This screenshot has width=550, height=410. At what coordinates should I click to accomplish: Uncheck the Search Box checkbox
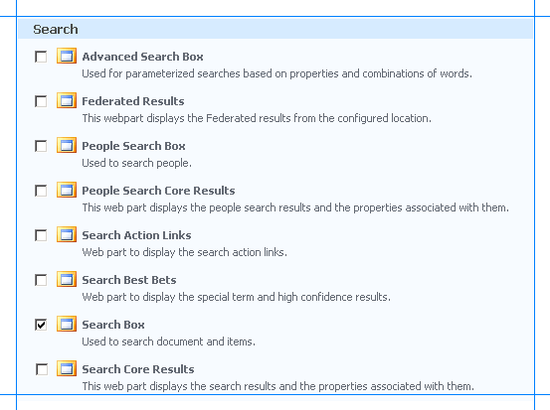[41, 325]
